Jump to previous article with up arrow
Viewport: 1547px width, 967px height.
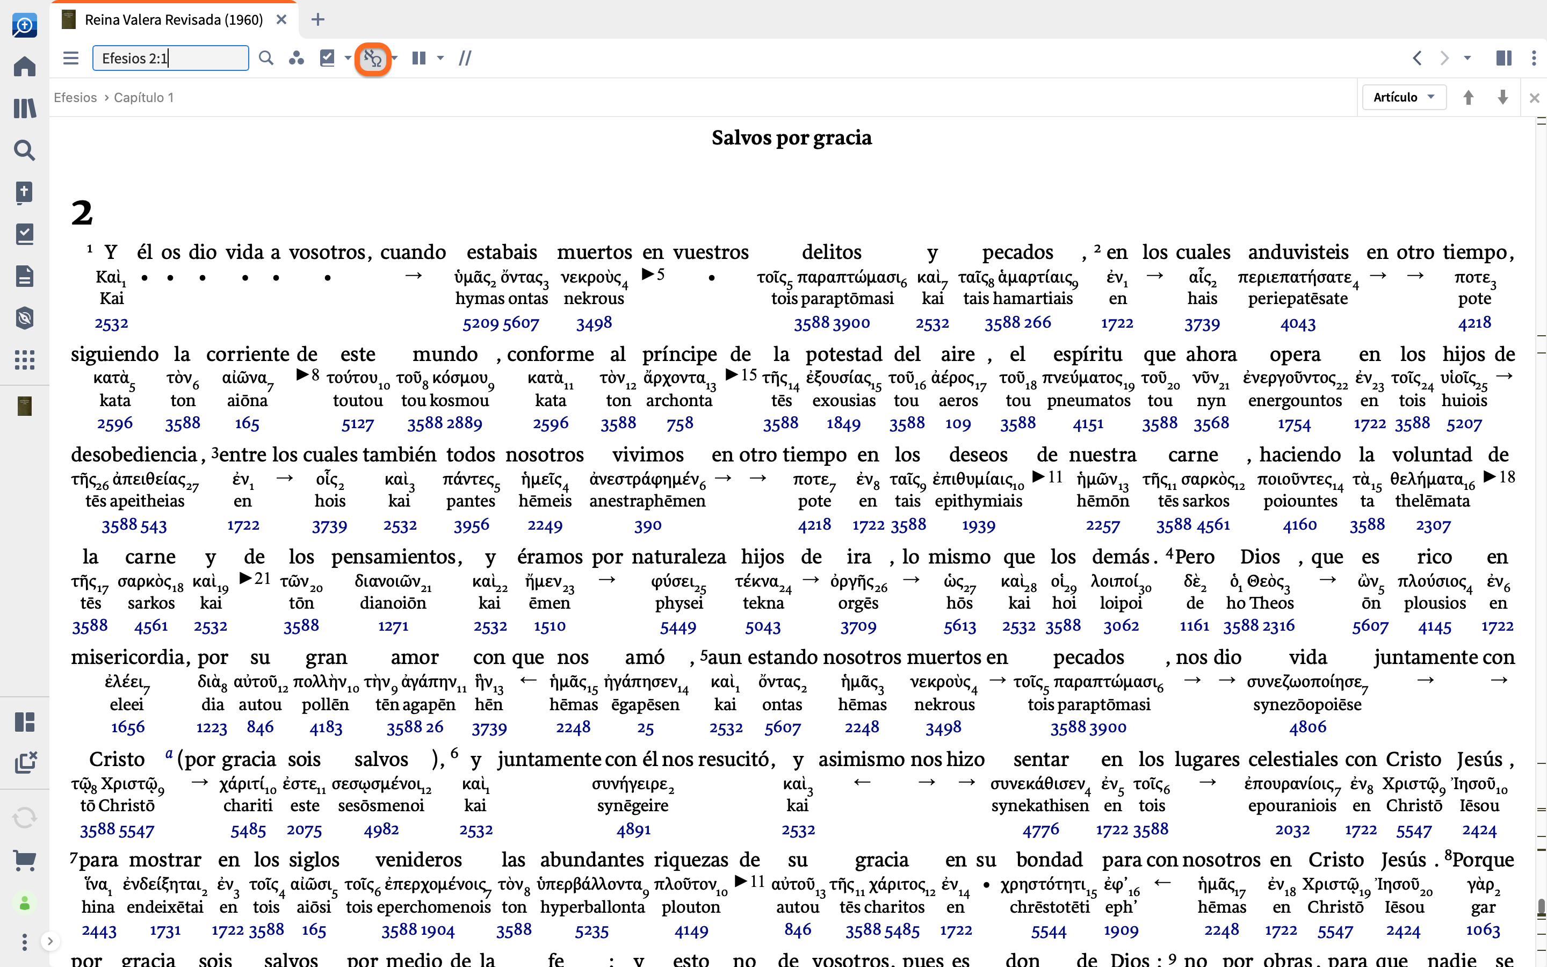[1469, 97]
